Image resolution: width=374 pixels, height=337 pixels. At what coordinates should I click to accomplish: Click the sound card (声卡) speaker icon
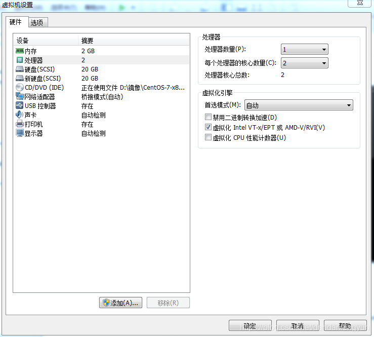(x=20, y=115)
